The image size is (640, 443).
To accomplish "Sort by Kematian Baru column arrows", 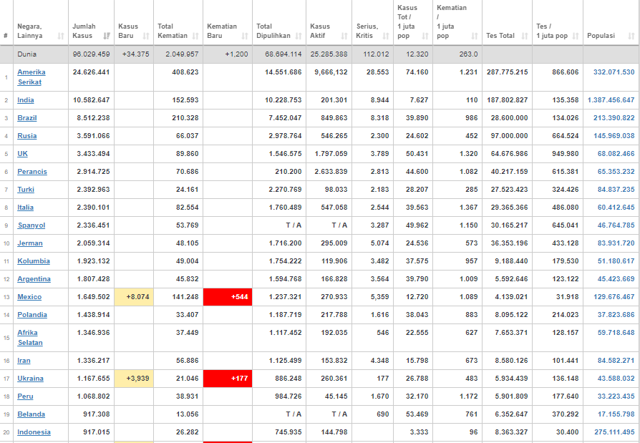I will (x=245, y=36).
